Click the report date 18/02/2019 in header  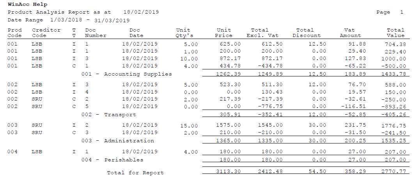(141, 12)
